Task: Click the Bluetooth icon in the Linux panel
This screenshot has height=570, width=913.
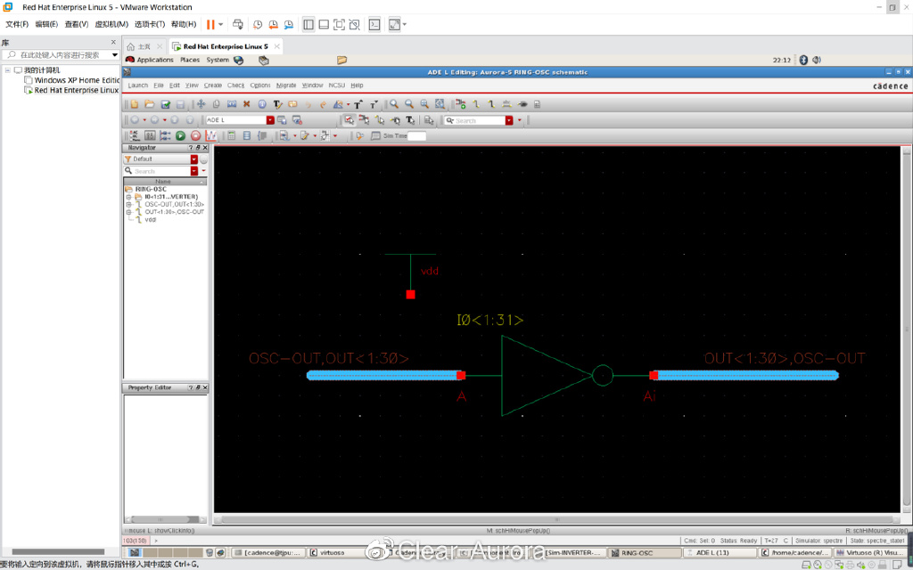Action: coord(803,60)
